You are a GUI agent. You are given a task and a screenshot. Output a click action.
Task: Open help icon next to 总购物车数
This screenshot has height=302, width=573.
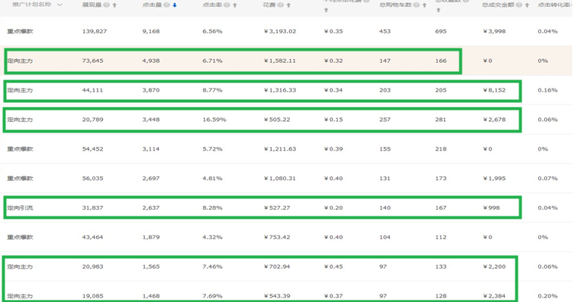(x=416, y=5)
